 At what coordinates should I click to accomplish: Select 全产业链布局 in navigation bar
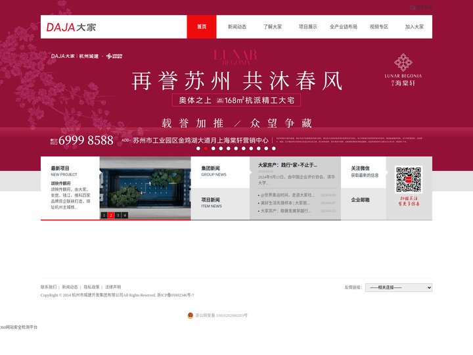click(x=344, y=26)
